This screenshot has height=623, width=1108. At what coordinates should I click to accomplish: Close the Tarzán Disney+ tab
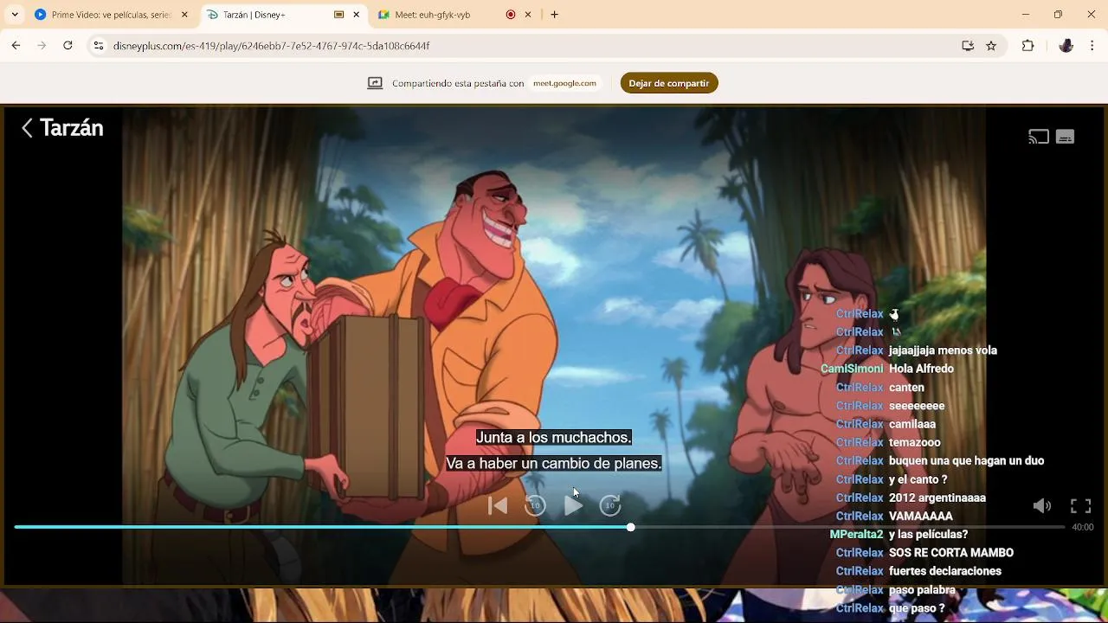[356, 15]
